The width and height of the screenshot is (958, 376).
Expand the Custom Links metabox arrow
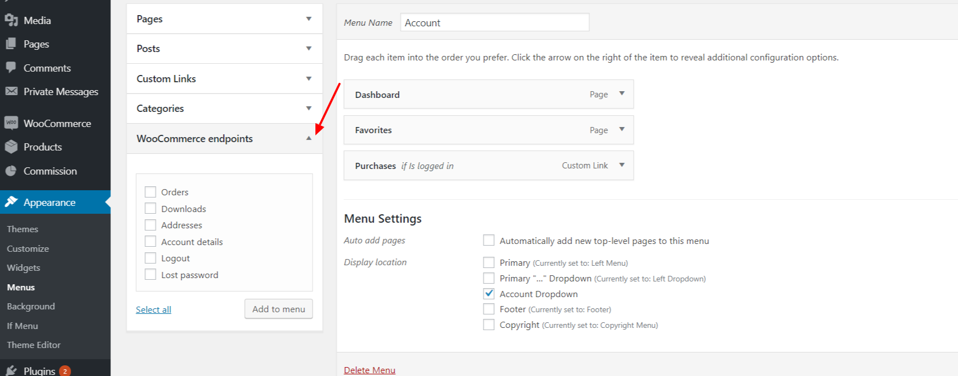click(x=309, y=79)
